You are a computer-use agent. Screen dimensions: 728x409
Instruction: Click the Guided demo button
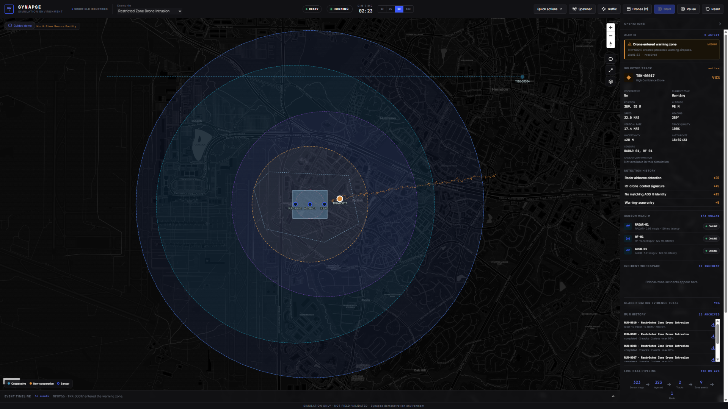pyautogui.click(x=20, y=26)
